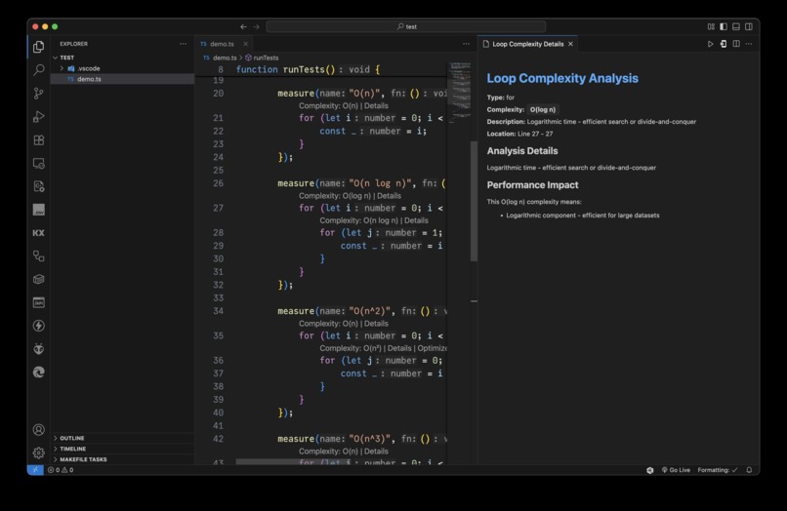Open the PlatformIO alien icon
This screenshot has height=511, width=787.
click(x=39, y=348)
